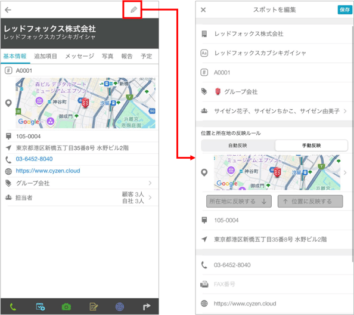354x315 pixels.
Task: Create a report with the notepad icon
Action: click(94, 307)
